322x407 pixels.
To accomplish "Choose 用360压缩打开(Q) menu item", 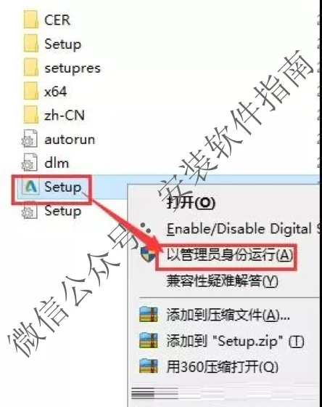I will pos(222,366).
